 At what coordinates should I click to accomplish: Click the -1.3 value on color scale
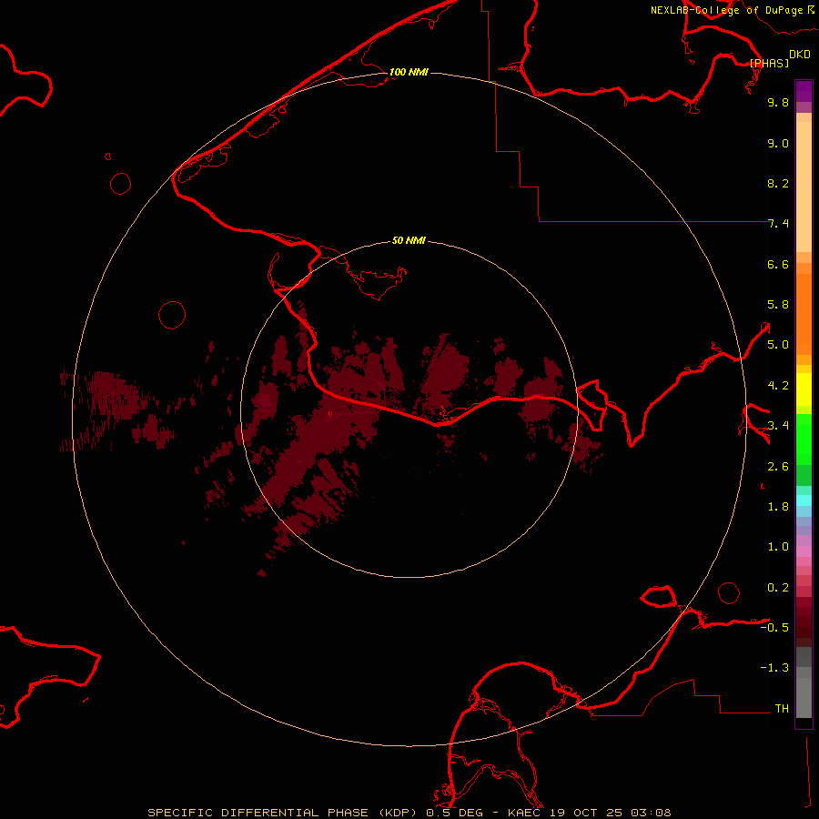[x=774, y=668]
